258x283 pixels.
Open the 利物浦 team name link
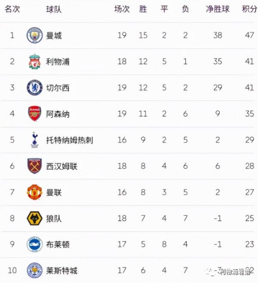(x=58, y=62)
